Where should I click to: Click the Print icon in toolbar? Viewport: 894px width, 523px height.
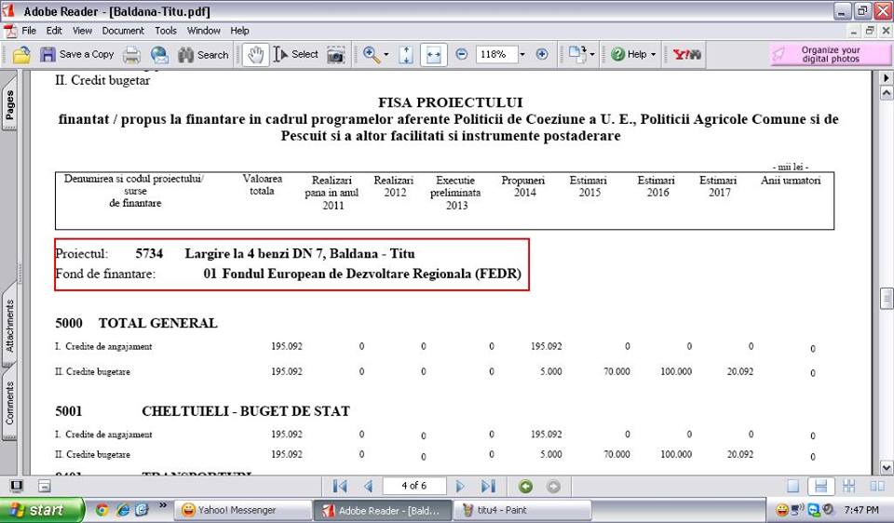pos(132,55)
